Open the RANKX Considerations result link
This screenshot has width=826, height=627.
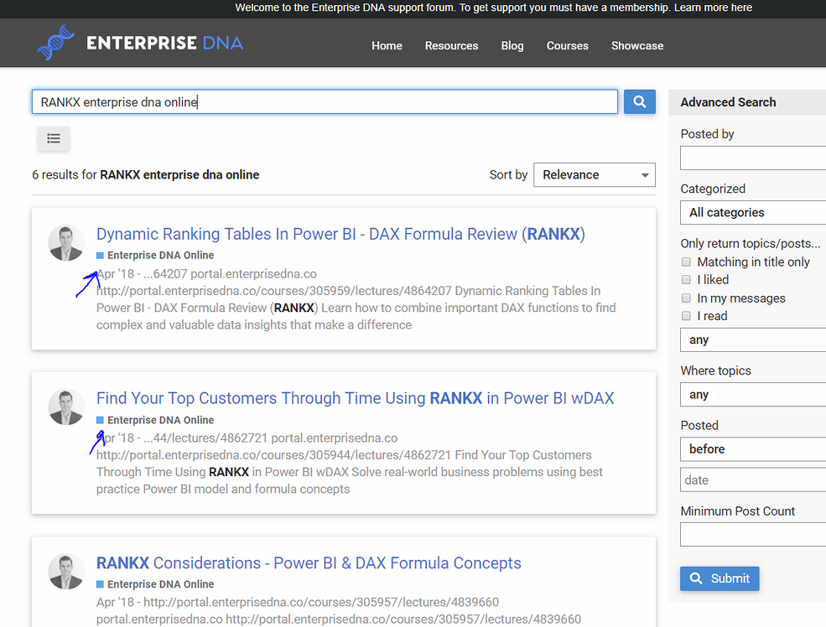click(x=309, y=562)
